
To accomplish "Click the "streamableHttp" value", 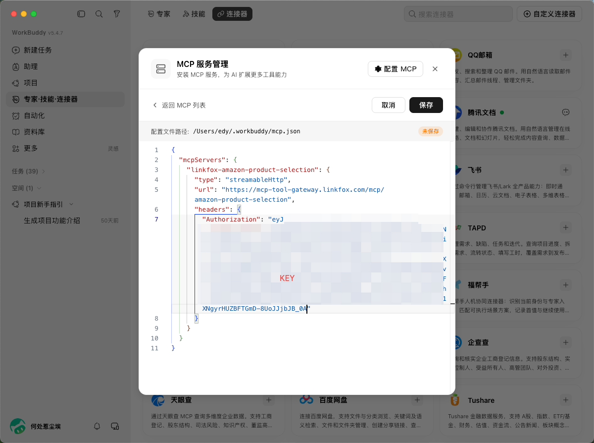I will (x=256, y=179).
